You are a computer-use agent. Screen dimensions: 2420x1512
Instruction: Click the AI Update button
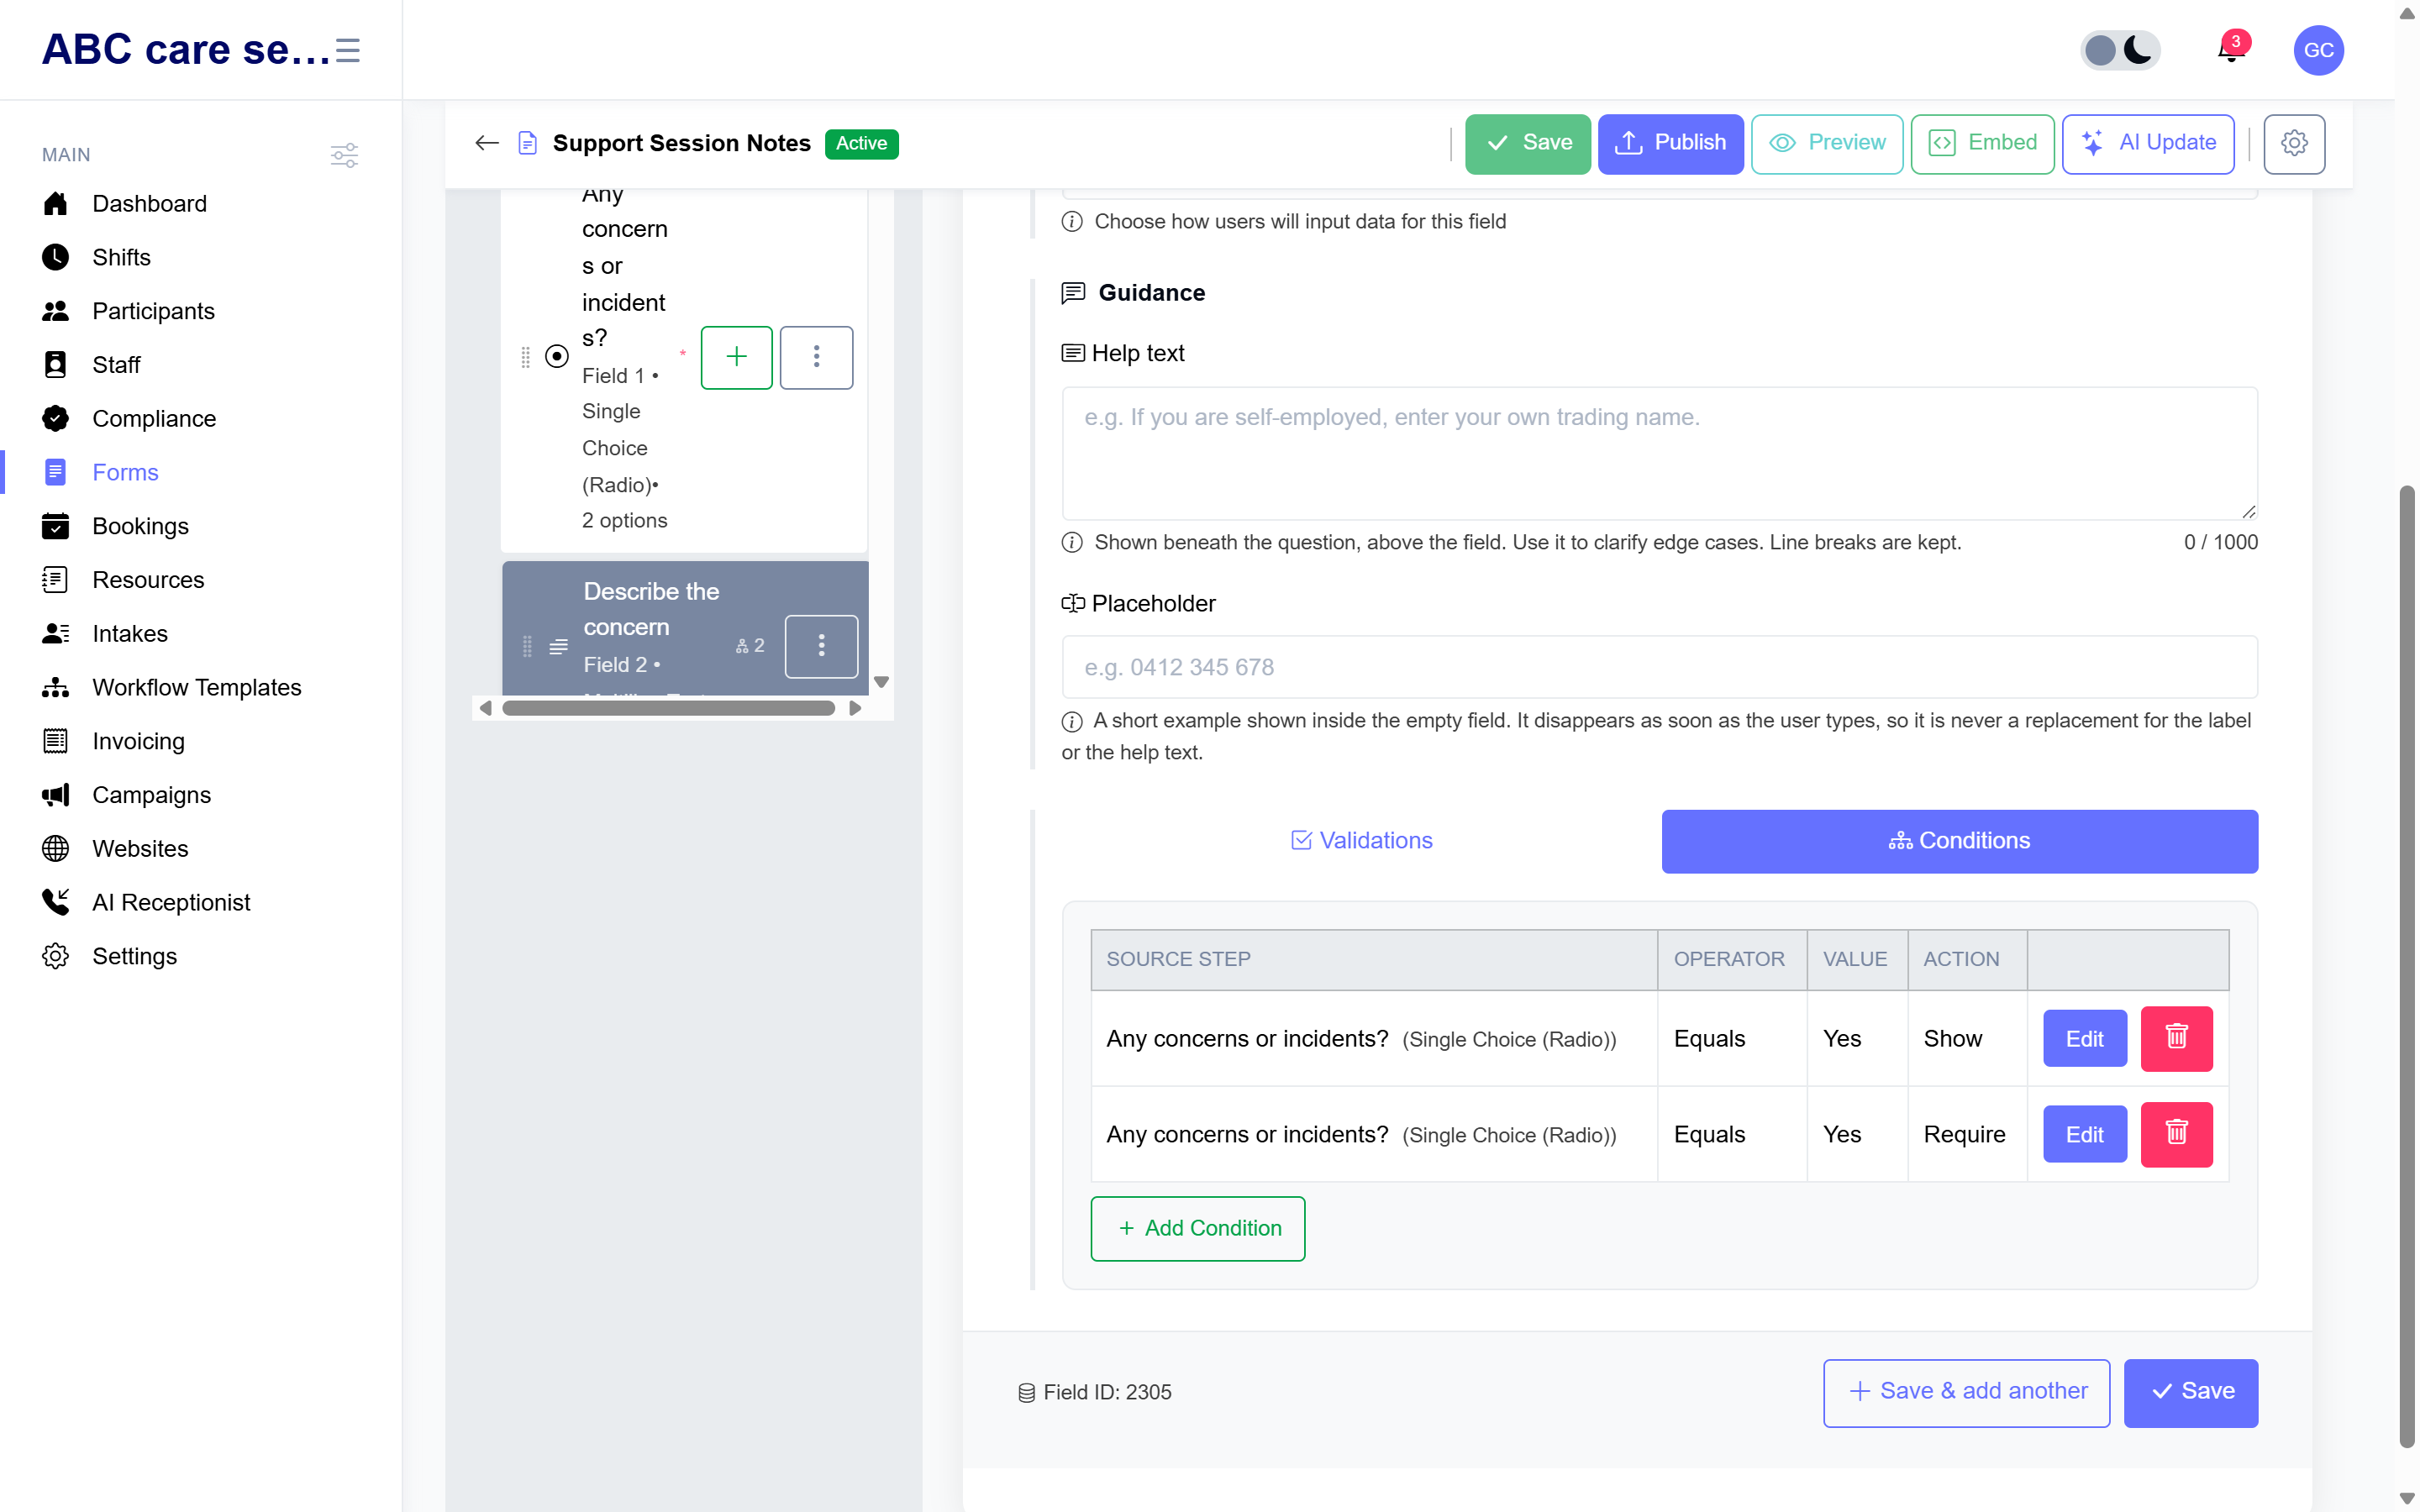(2148, 143)
